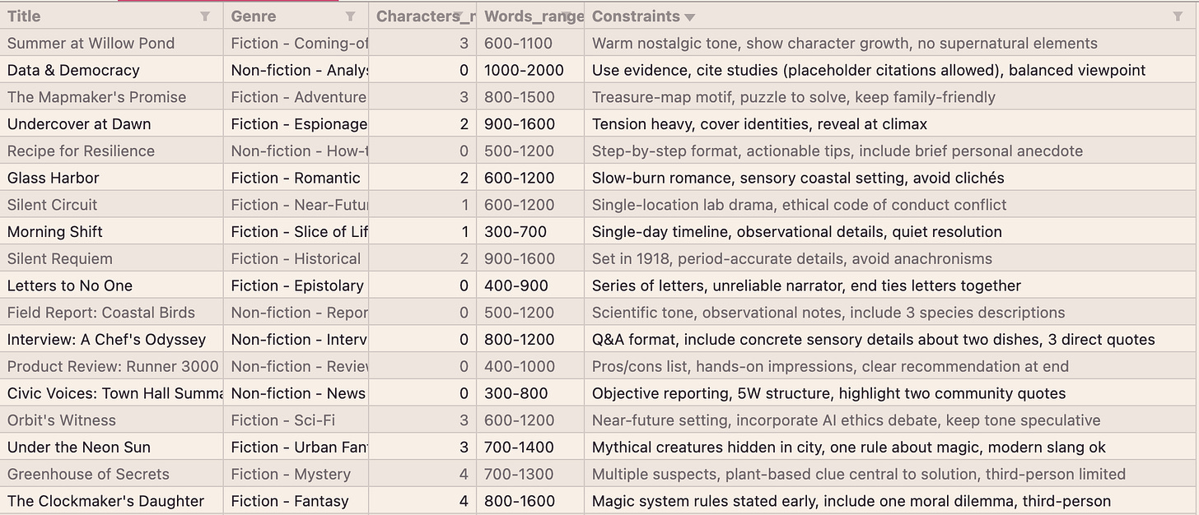Click the '700-1400' words range cell
This screenshot has width=1199, height=515.
tap(531, 448)
